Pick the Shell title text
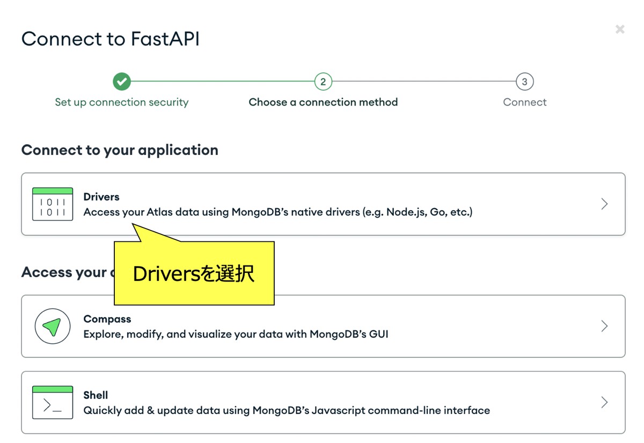Viewport: 644px width, 443px height. (x=96, y=395)
